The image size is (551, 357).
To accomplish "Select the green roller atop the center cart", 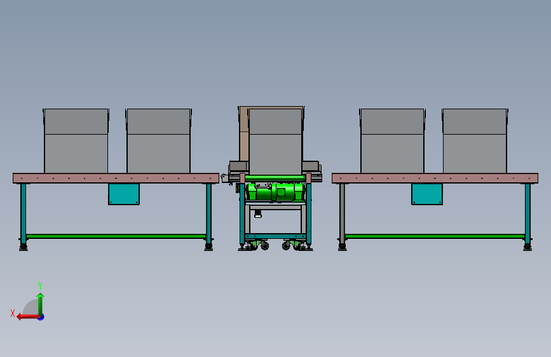I will click(275, 178).
